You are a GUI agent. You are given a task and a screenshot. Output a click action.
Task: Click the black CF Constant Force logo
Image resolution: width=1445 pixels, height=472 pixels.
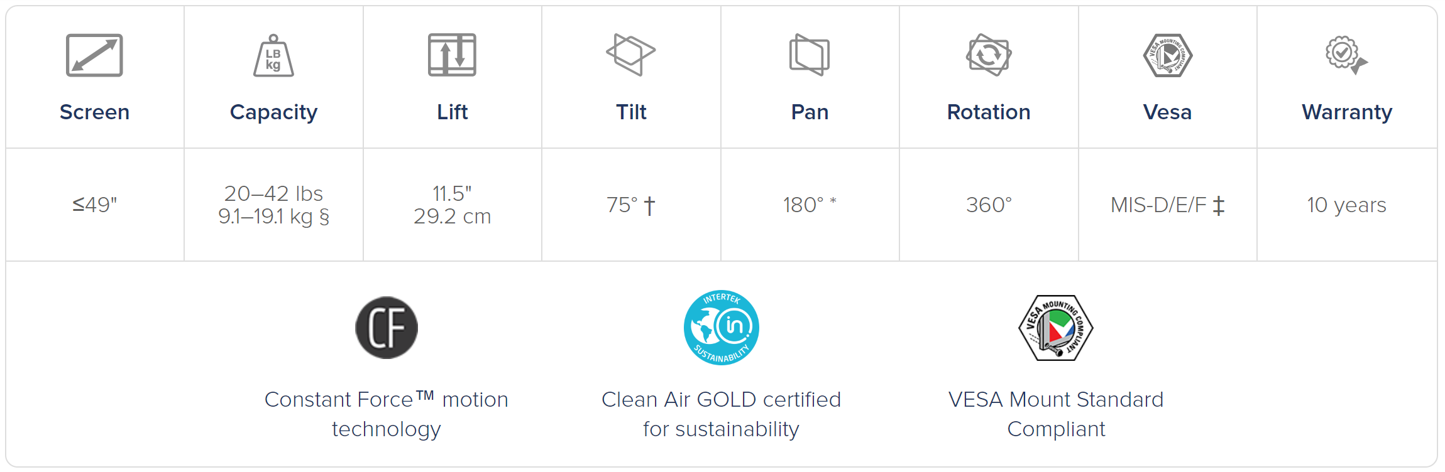[x=387, y=328]
